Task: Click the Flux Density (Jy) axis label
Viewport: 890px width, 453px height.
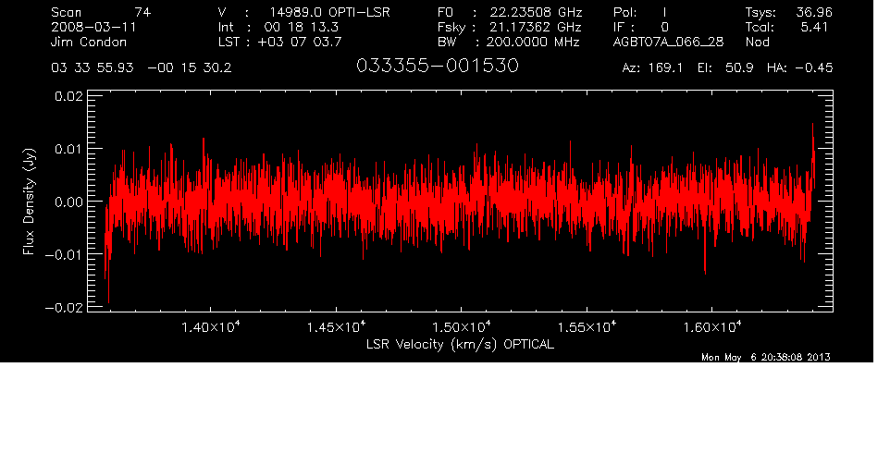Action: click(29, 202)
